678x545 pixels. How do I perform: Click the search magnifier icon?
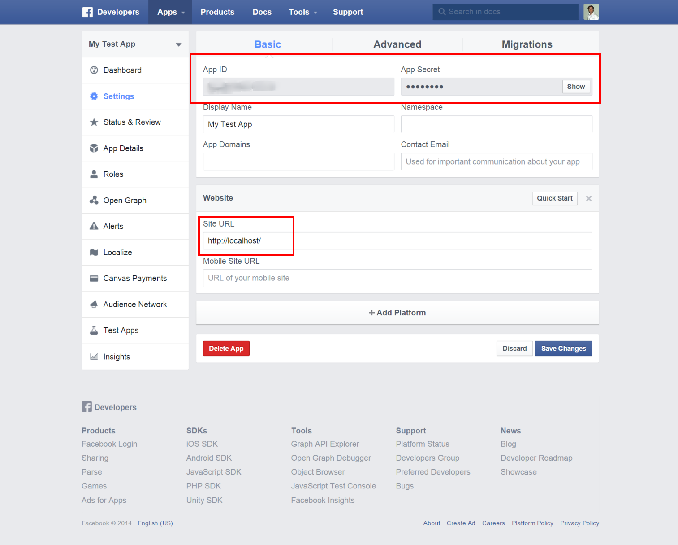[x=442, y=12]
